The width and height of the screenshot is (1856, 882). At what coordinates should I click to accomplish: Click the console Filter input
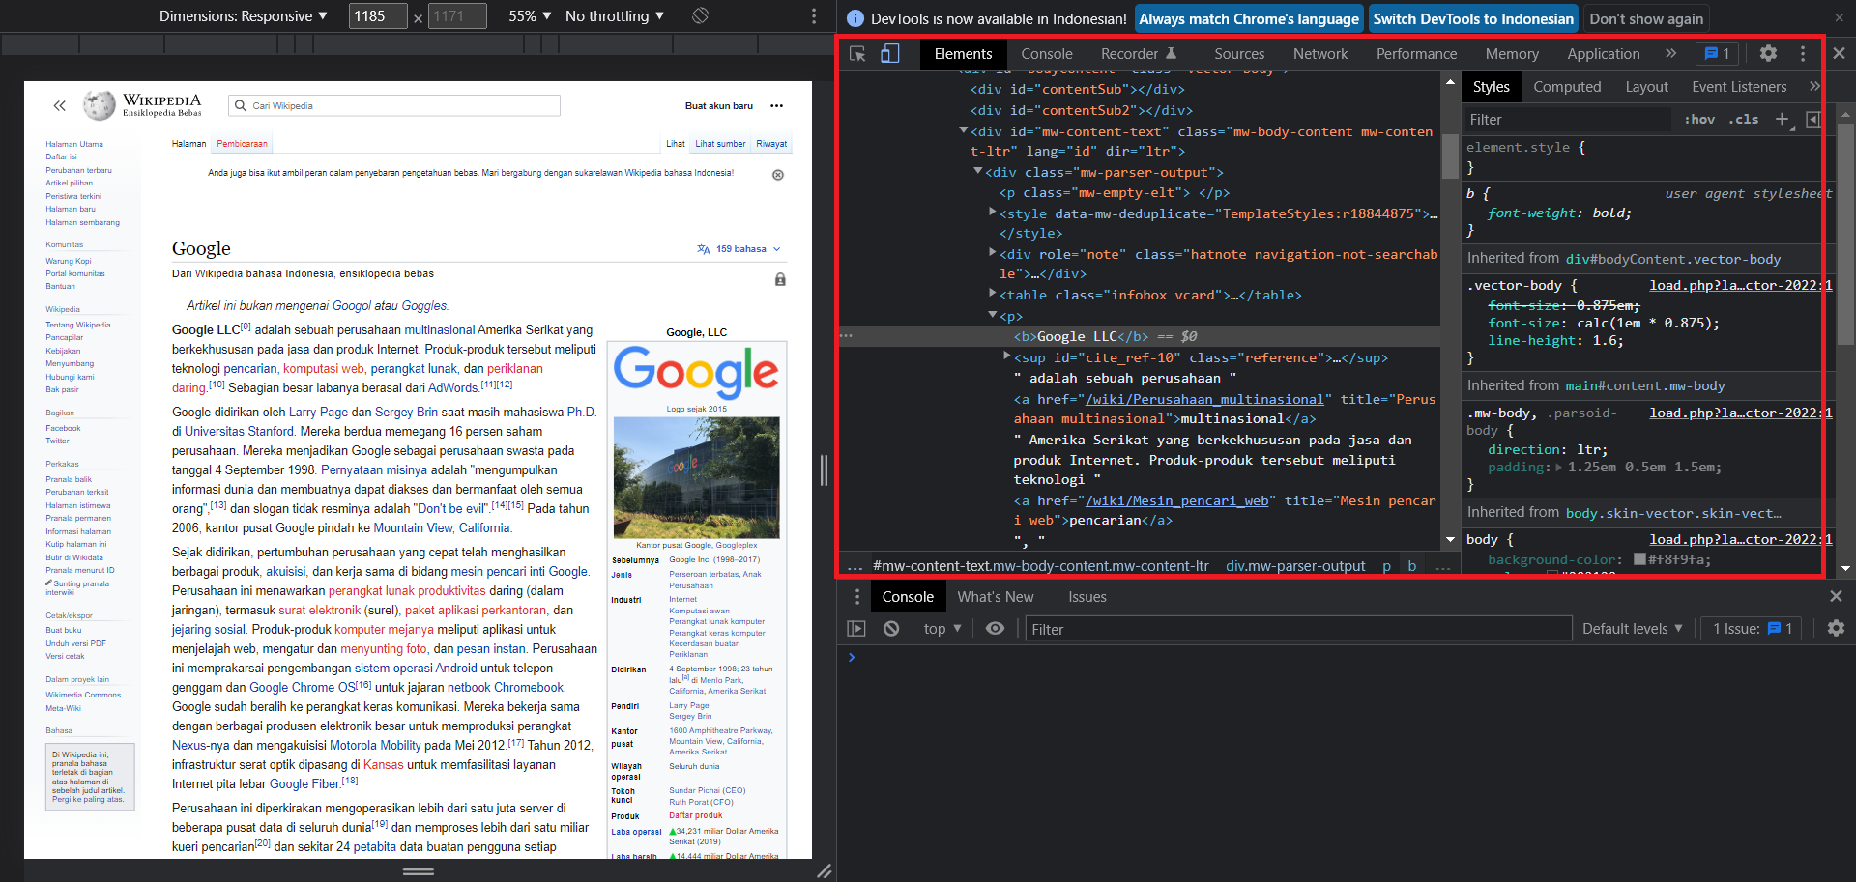click(1298, 630)
